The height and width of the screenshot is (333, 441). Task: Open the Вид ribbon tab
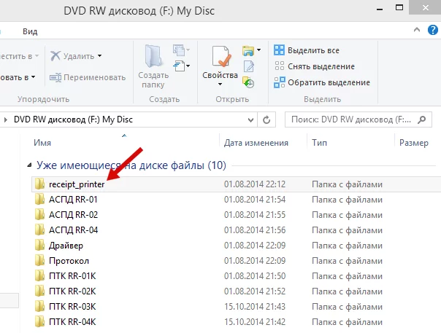pos(30,31)
